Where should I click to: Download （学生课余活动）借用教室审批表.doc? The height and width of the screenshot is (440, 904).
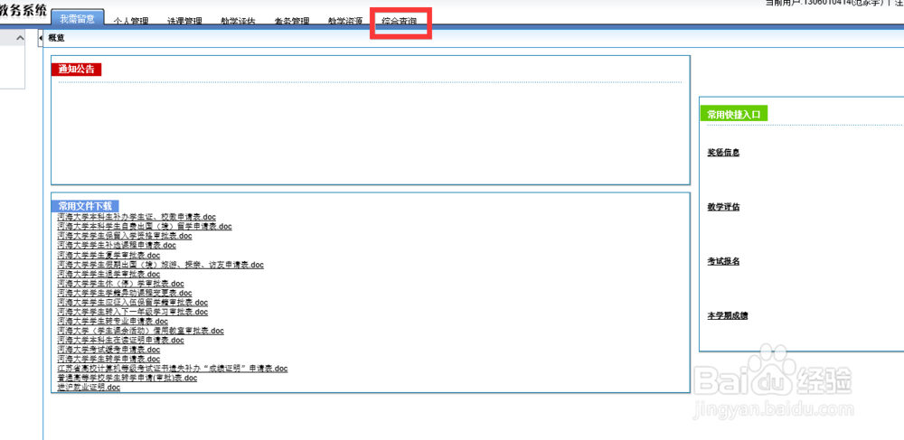coord(140,332)
